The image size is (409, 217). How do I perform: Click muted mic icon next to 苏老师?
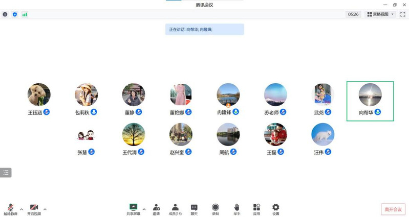[x=283, y=112]
